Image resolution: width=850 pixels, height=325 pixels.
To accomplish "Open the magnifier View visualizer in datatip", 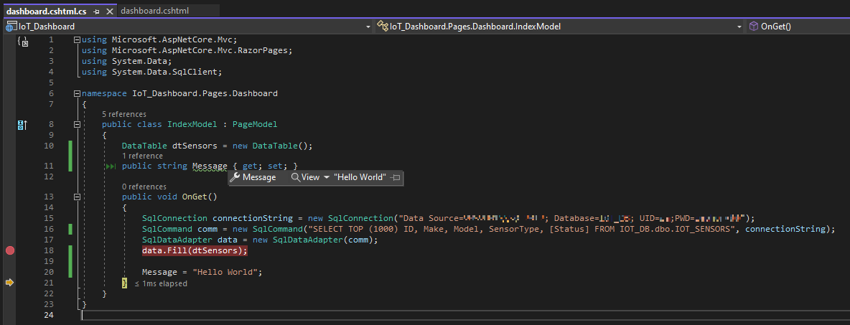I will click(x=305, y=177).
